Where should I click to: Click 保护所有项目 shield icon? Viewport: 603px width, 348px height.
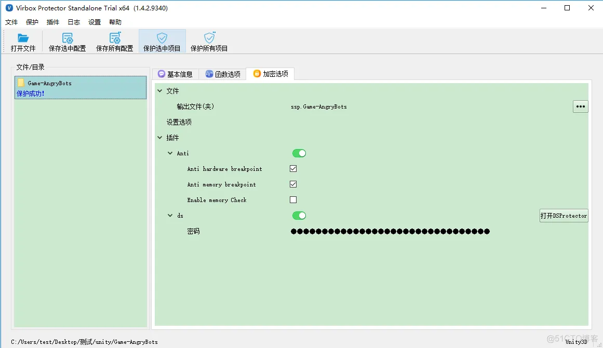209,38
